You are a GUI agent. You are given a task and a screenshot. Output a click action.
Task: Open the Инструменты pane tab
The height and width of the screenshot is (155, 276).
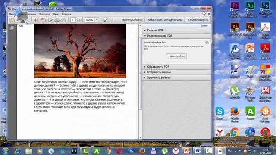(x=132, y=20)
